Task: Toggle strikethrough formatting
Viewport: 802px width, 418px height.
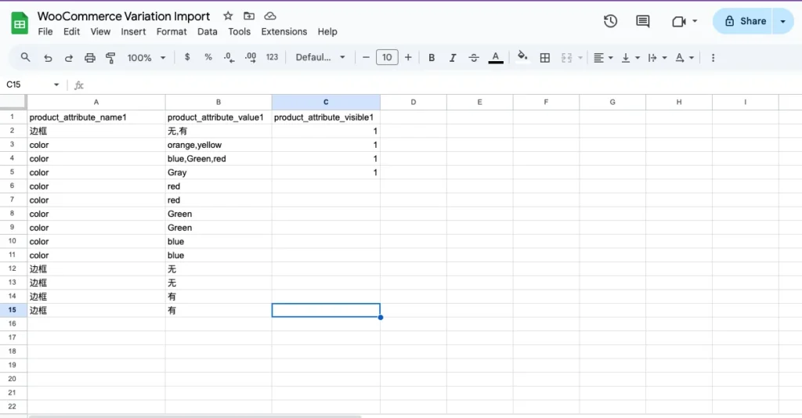Action: point(474,58)
